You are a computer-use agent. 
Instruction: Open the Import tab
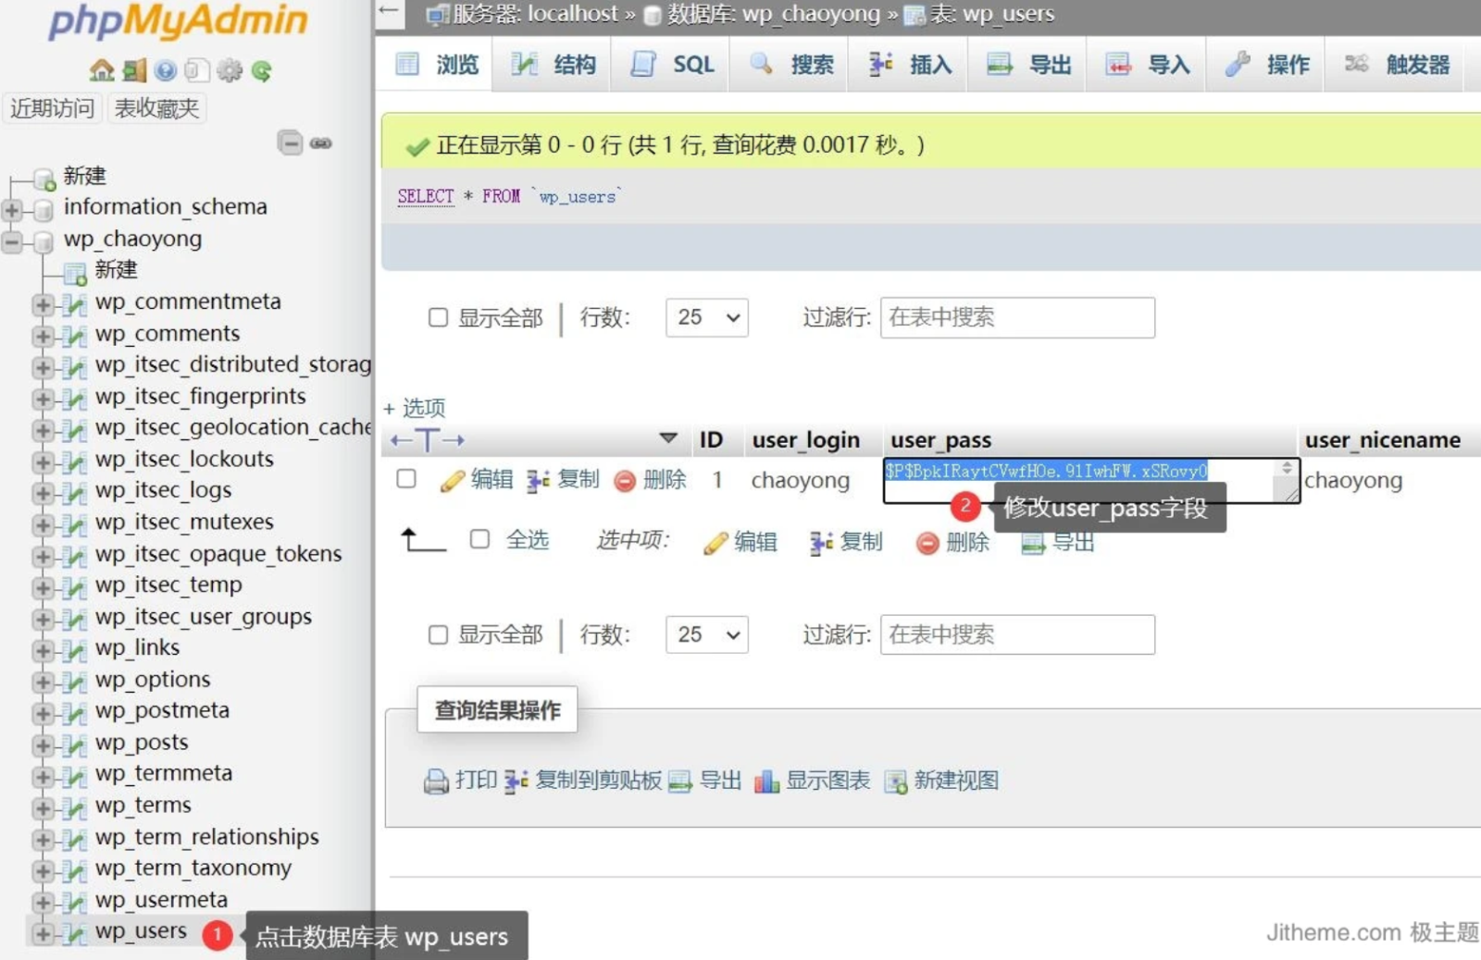1147,65
